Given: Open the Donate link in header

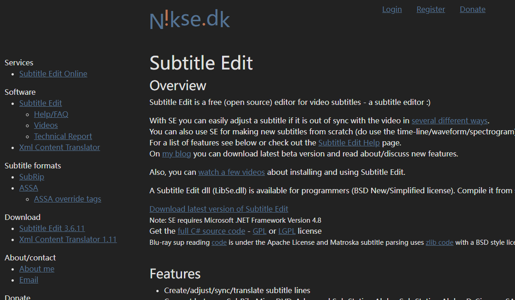Looking at the screenshot, I should (x=472, y=9).
